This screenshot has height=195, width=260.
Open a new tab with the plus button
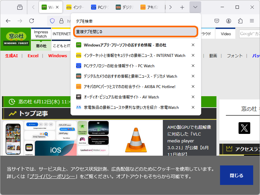pos(182,7)
